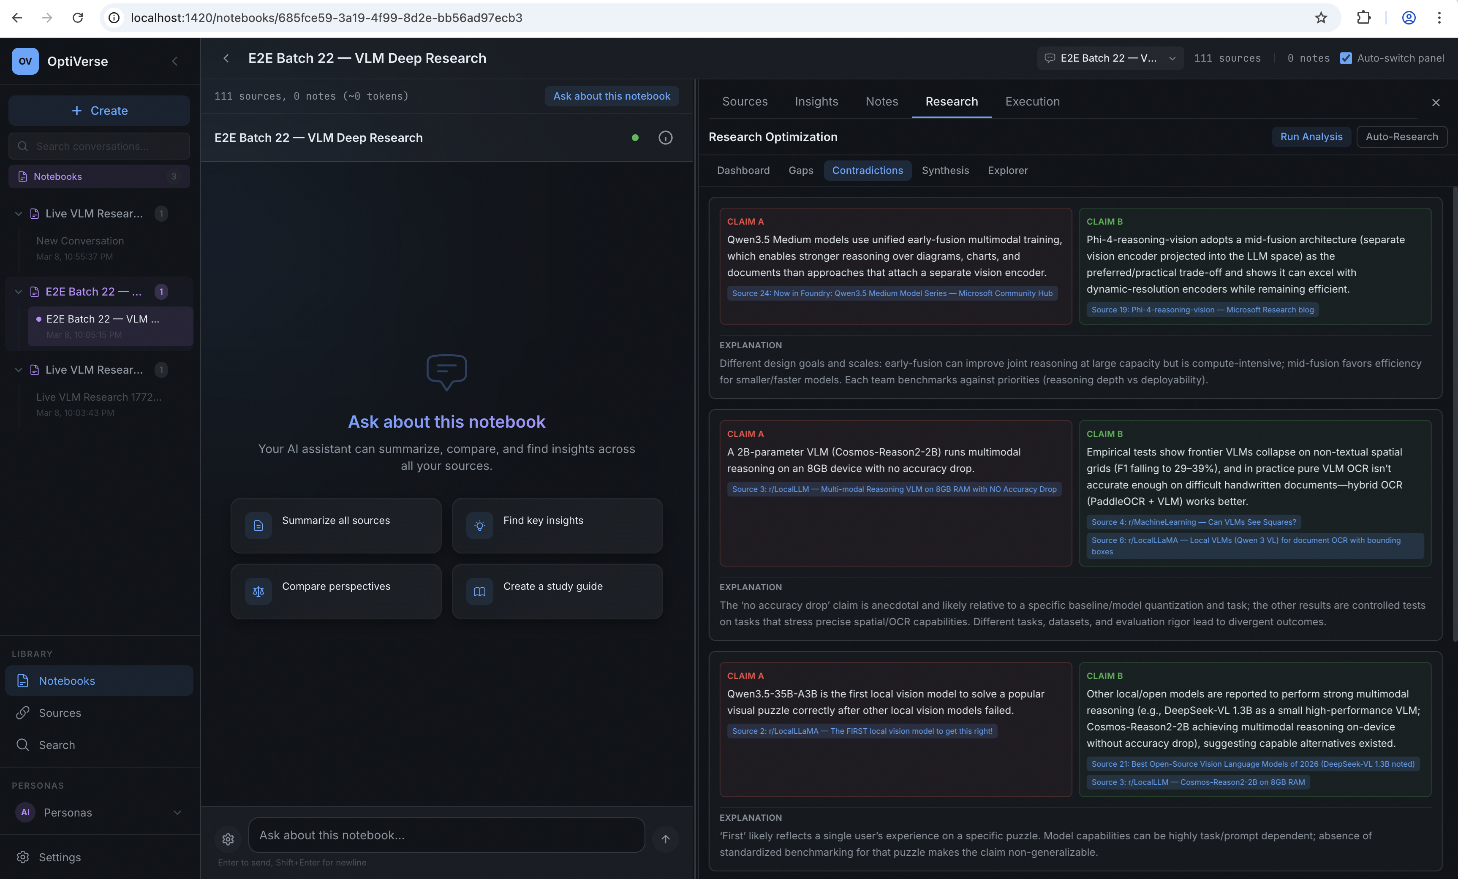Image resolution: width=1458 pixels, height=879 pixels.
Task: Click the Create button
Action: (99, 111)
